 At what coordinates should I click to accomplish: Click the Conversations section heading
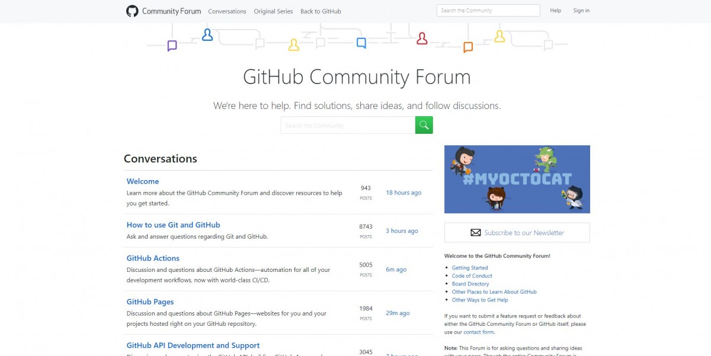pos(161,159)
